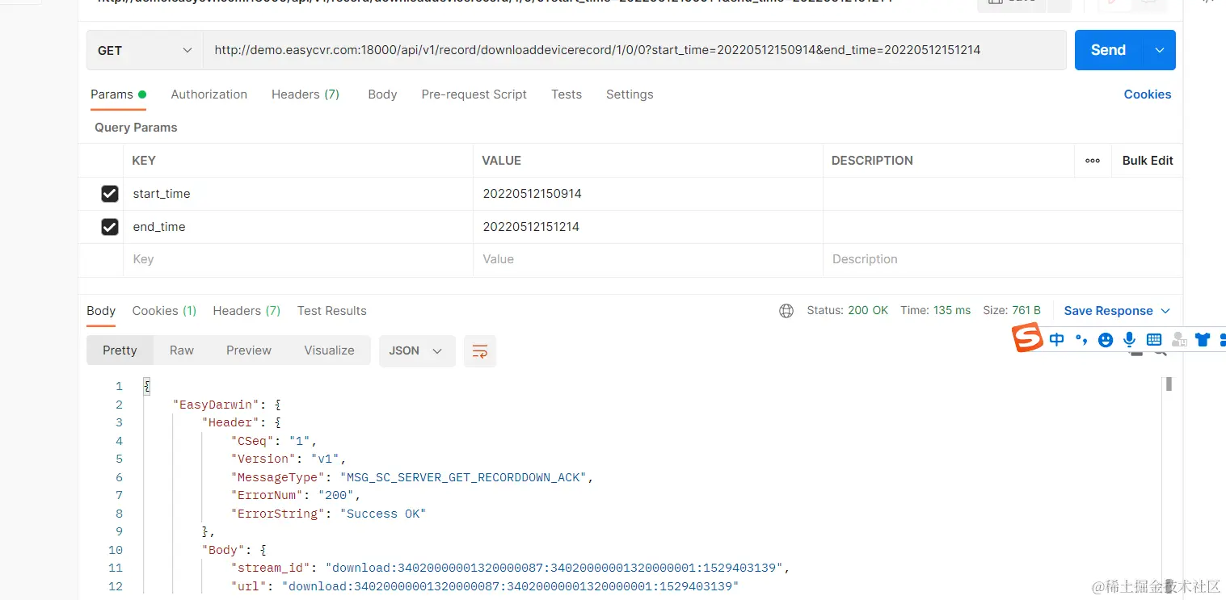The width and height of the screenshot is (1226, 600).
Task: Switch response view to Visualize
Action: pyautogui.click(x=329, y=350)
